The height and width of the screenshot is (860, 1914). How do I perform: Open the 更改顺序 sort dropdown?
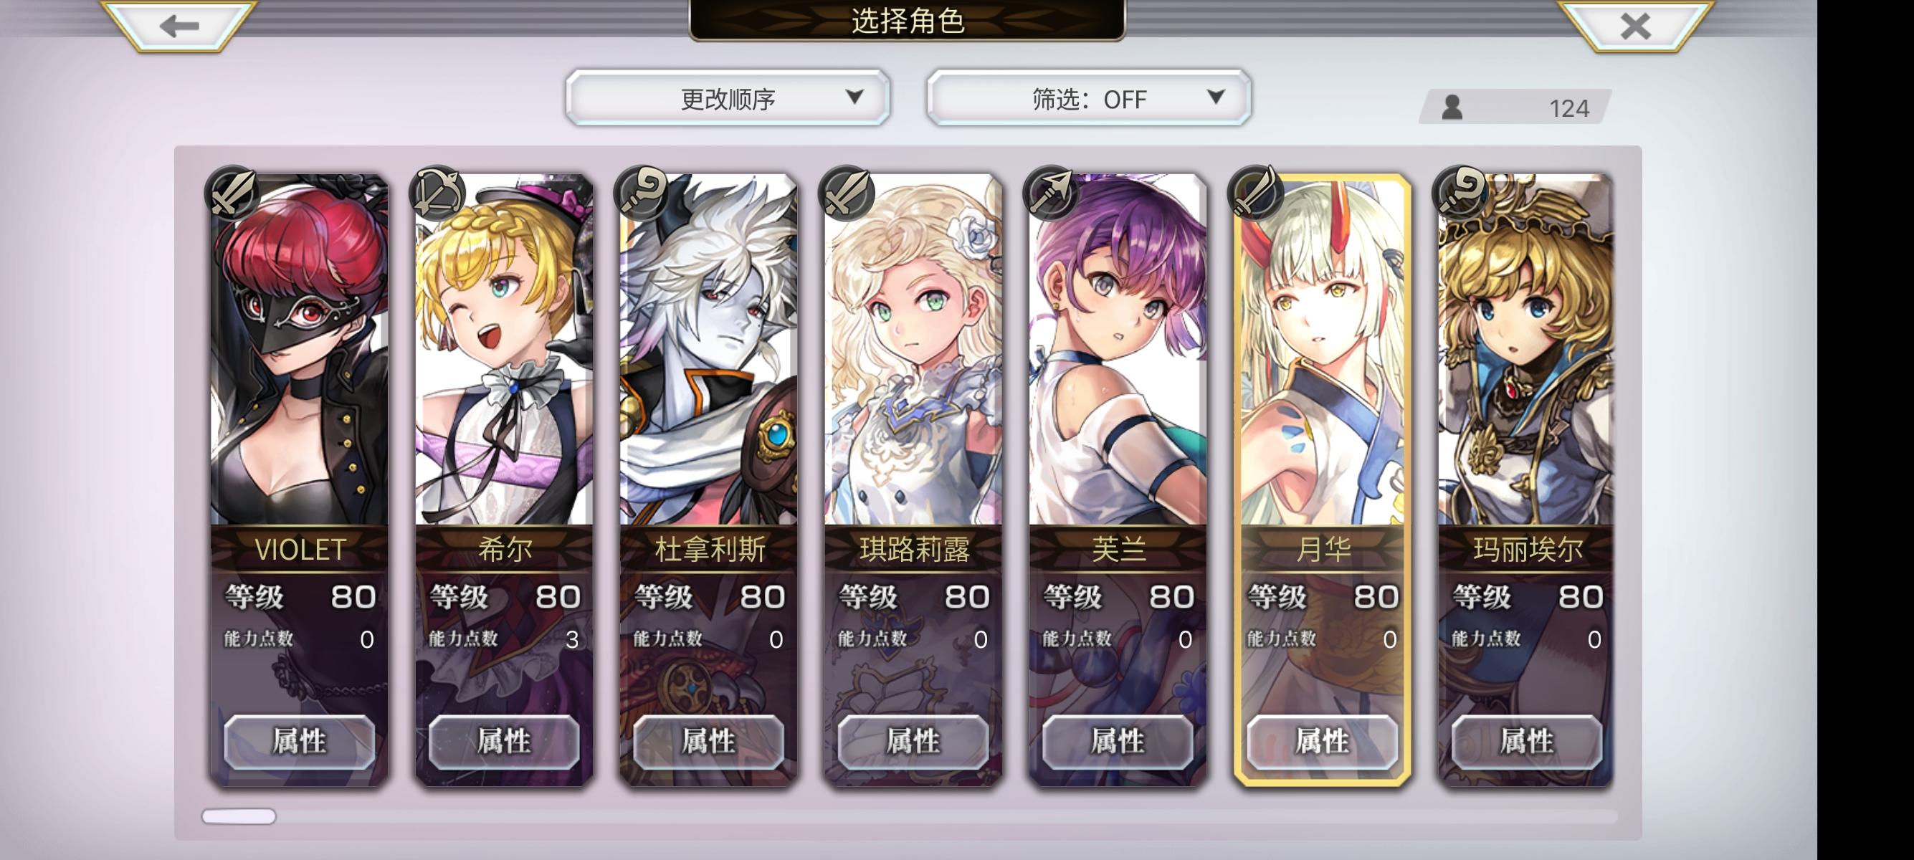(728, 98)
